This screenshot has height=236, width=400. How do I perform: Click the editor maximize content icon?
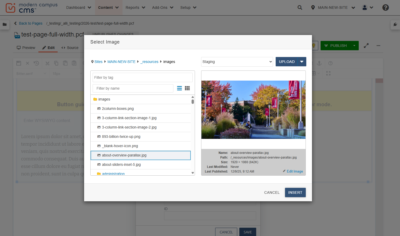point(328,73)
